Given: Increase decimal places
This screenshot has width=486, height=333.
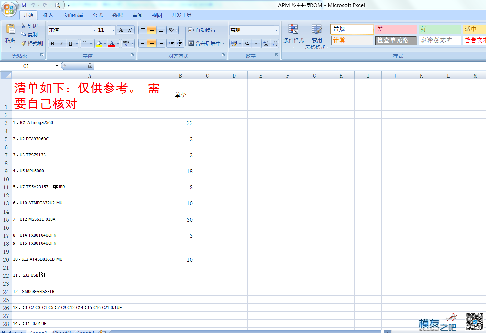Looking at the screenshot, I should (266, 44).
